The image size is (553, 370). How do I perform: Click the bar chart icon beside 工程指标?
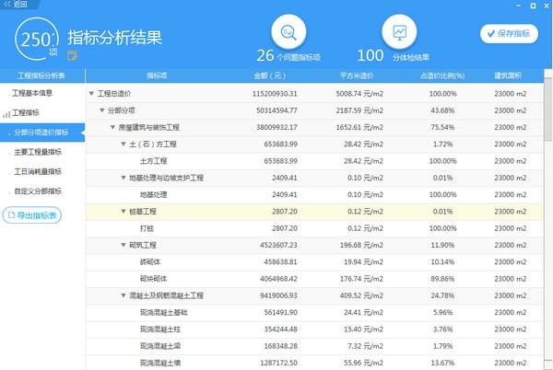(7, 113)
